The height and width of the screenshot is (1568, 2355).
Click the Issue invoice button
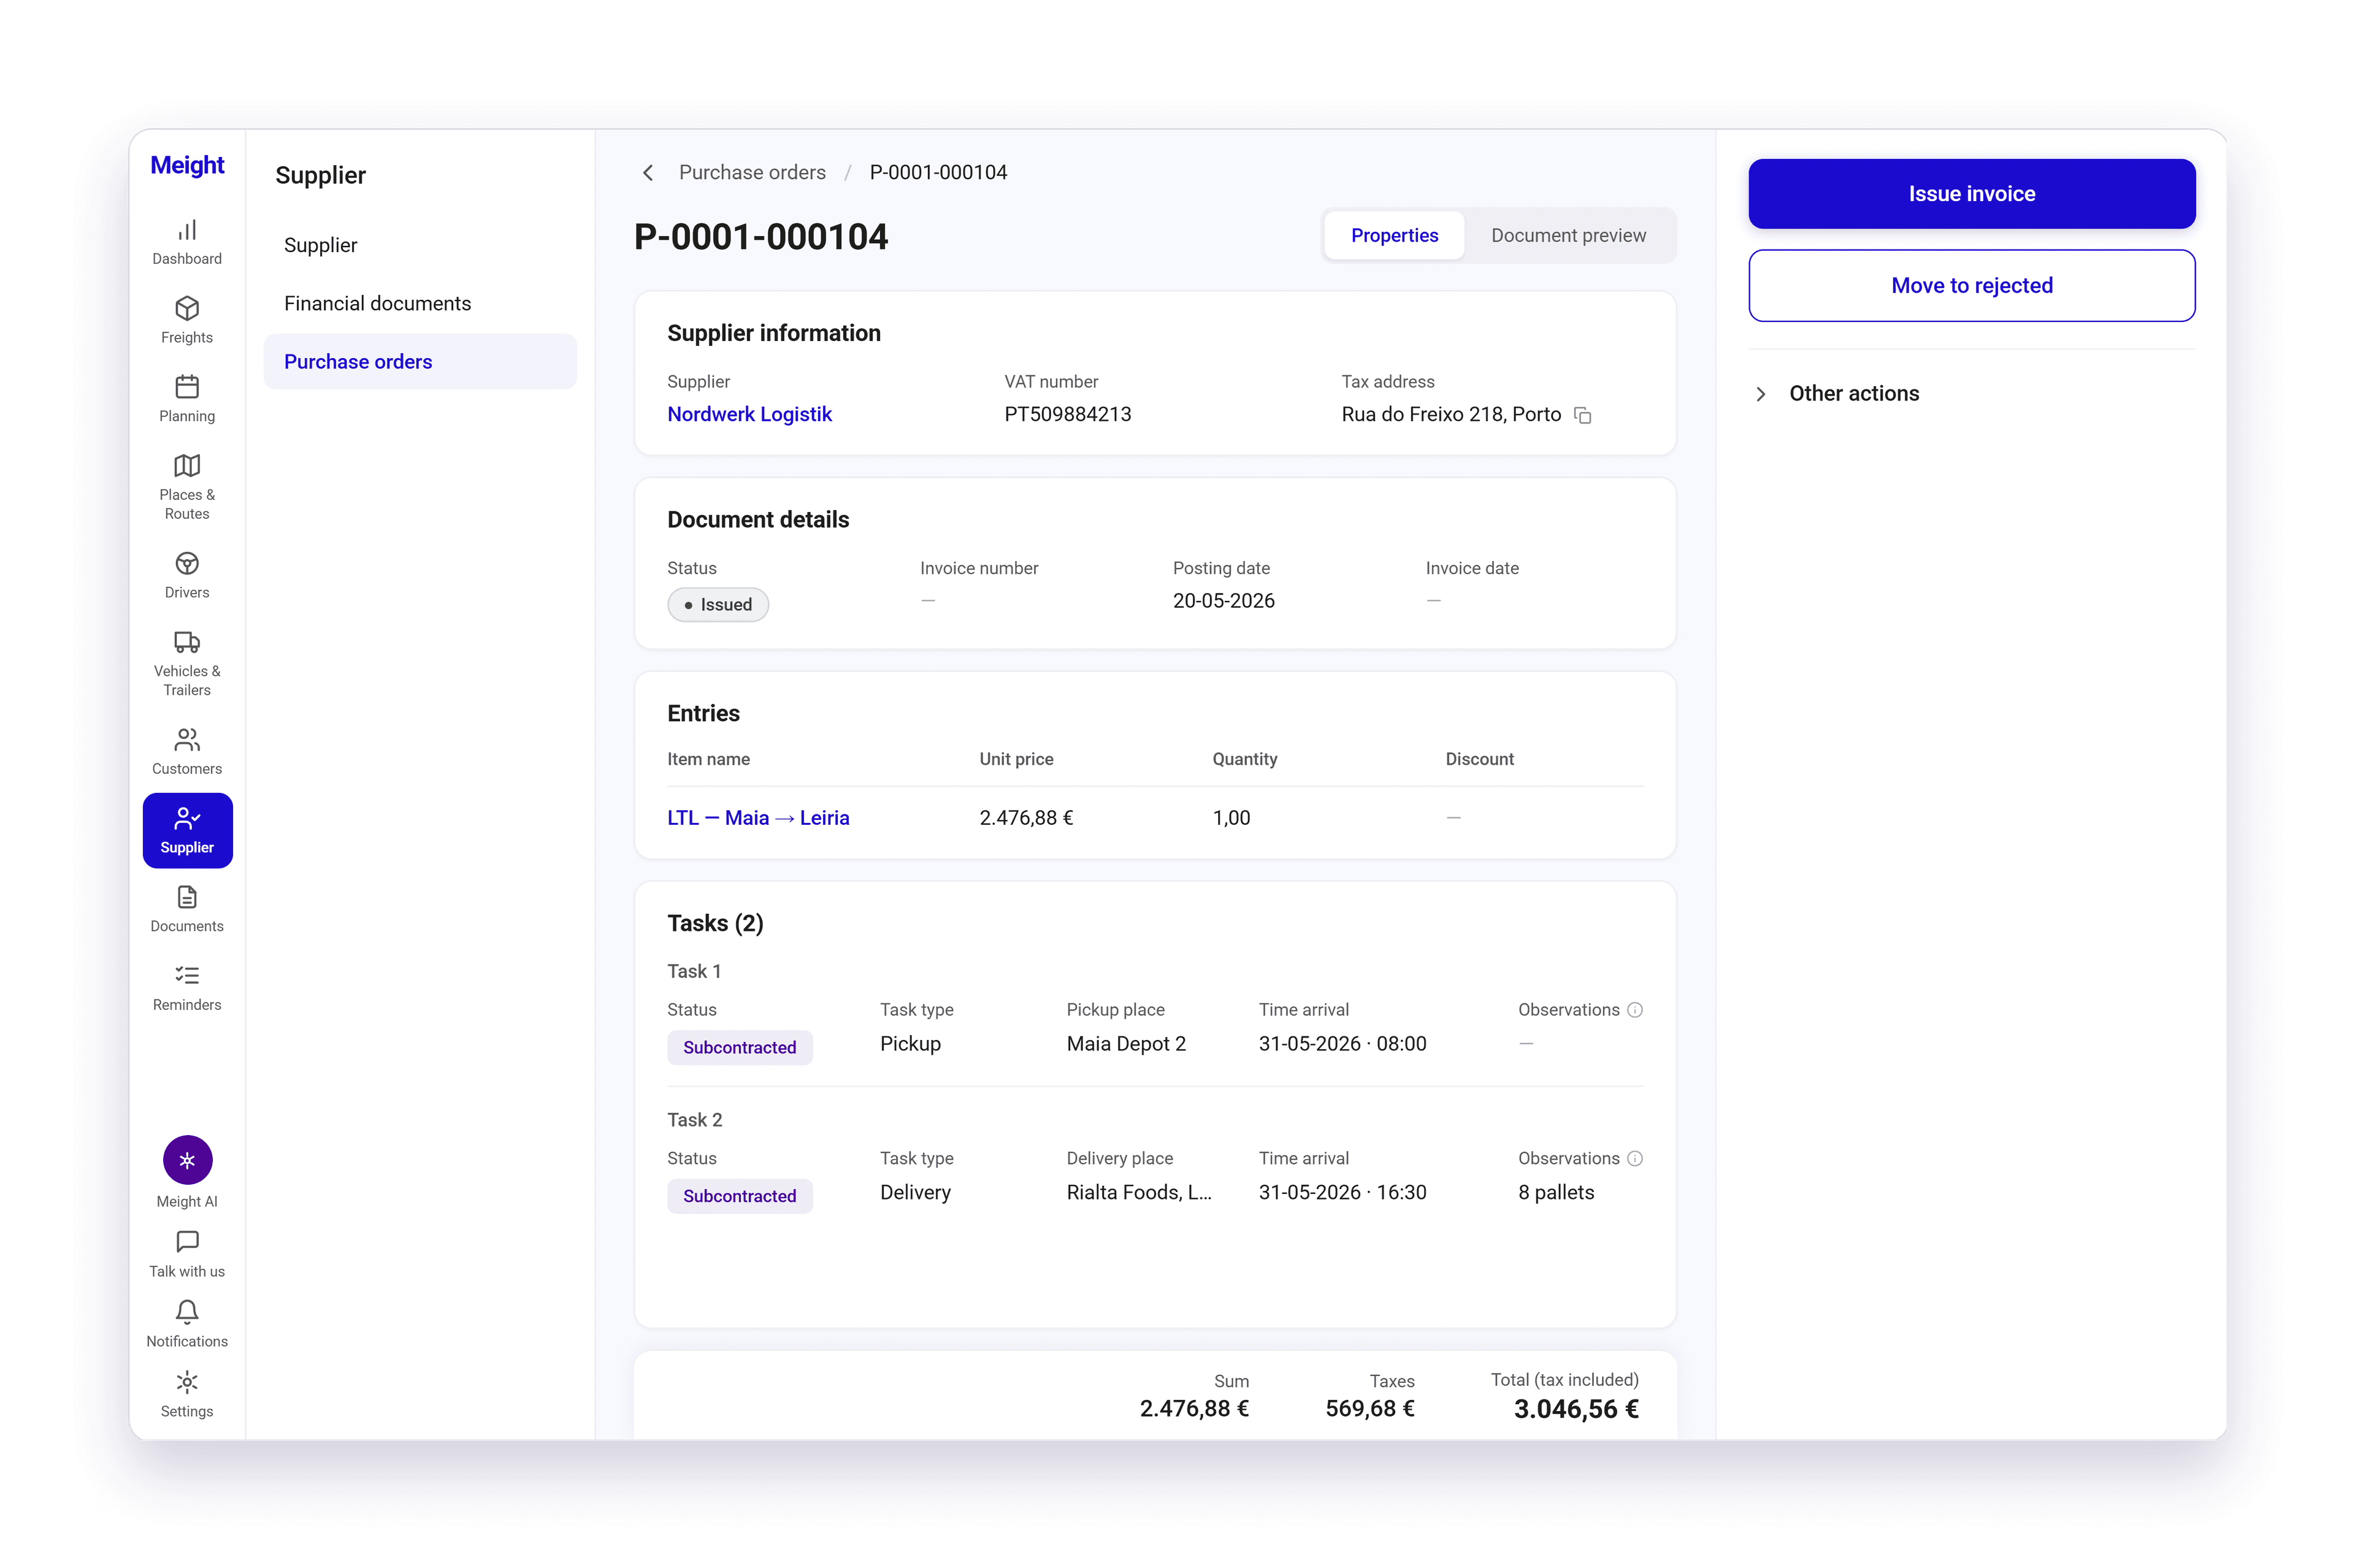1971,193
